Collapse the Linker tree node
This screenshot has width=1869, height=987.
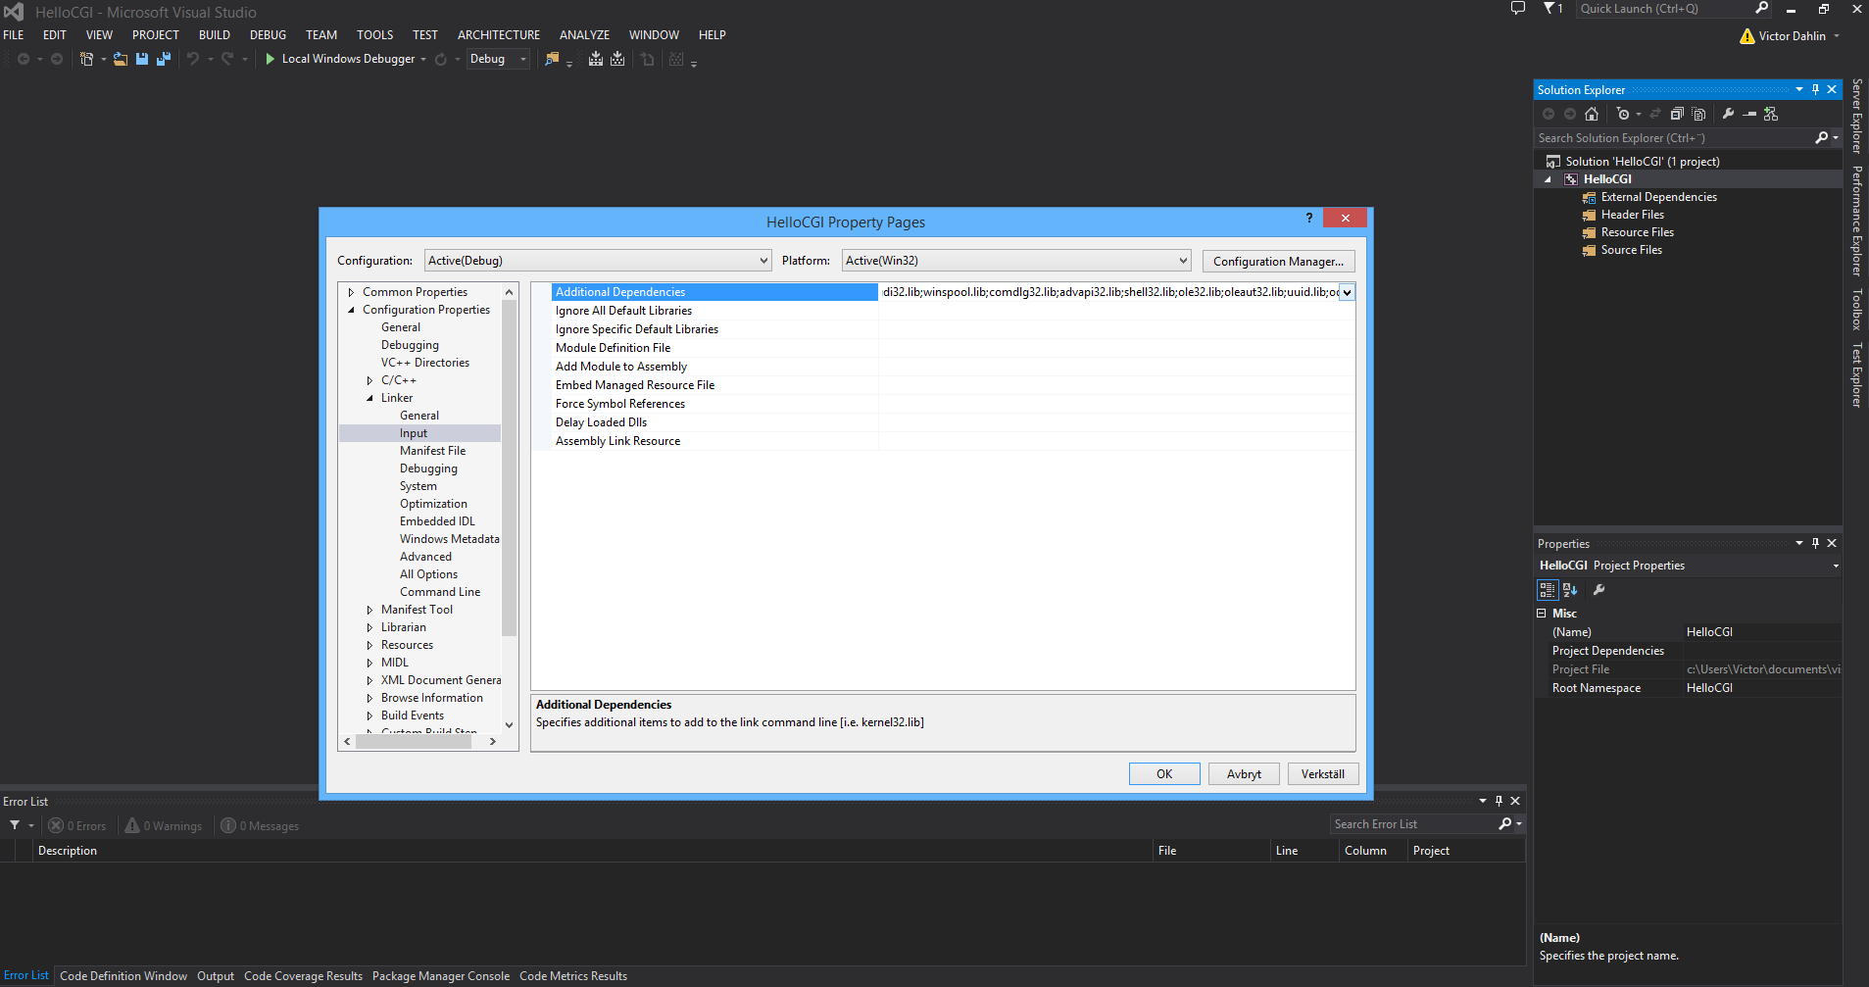[369, 398]
